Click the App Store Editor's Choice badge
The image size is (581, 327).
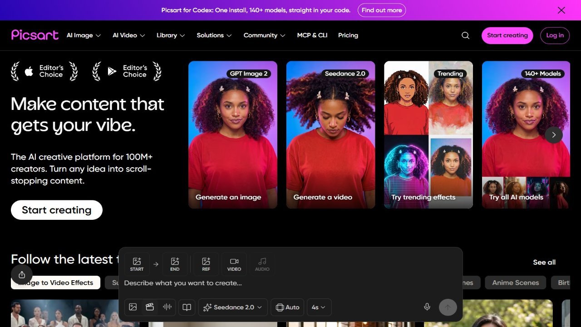tap(44, 71)
